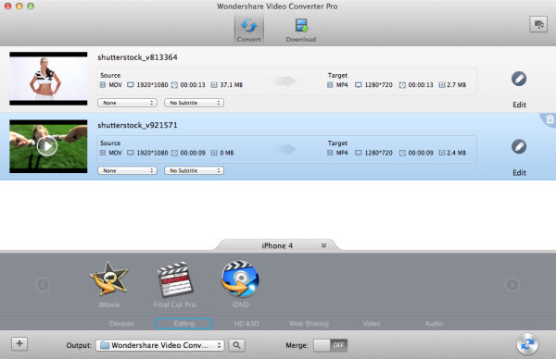The width and height of the screenshot is (556, 359).
Task: Open the Output folder dropdown
Action: (160, 345)
